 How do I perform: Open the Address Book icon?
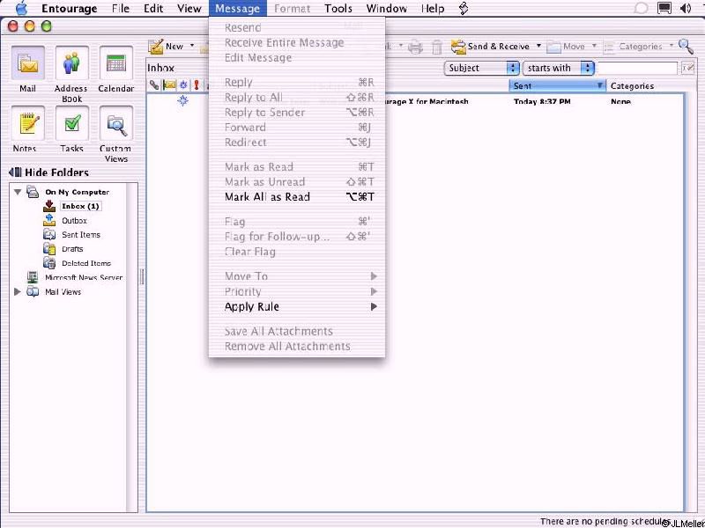(71, 63)
